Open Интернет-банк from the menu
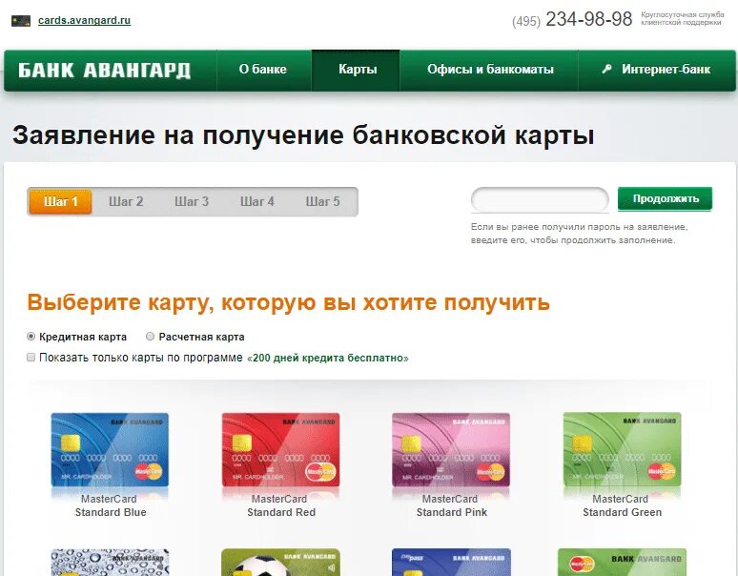 pos(666,70)
